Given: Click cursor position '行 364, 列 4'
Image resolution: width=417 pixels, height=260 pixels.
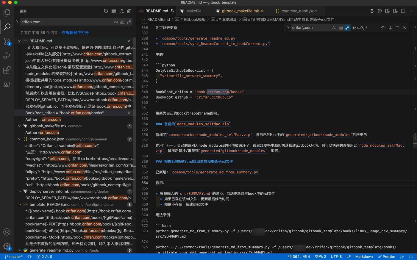Looking at the screenshot, I should 299,256.
